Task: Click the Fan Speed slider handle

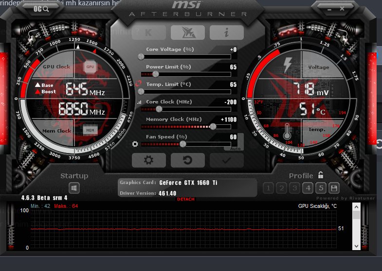Action: (182, 144)
